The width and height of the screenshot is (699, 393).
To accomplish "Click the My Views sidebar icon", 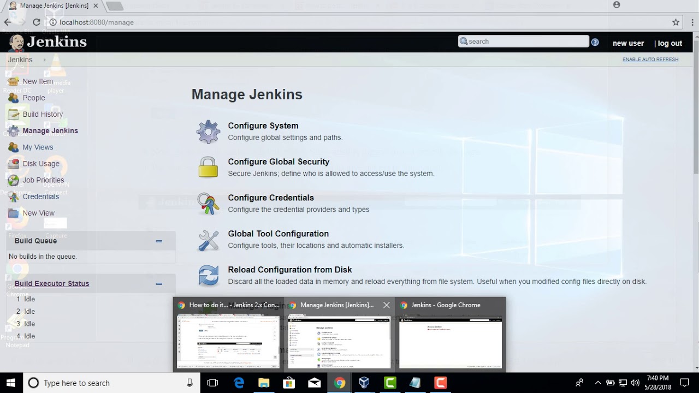I will click(x=13, y=147).
